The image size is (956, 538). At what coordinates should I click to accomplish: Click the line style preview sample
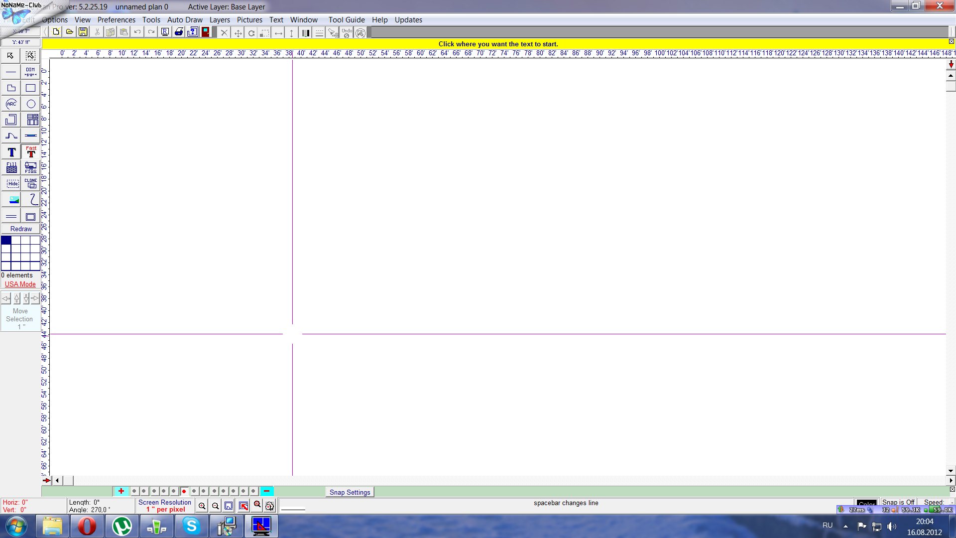pyautogui.click(x=293, y=509)
